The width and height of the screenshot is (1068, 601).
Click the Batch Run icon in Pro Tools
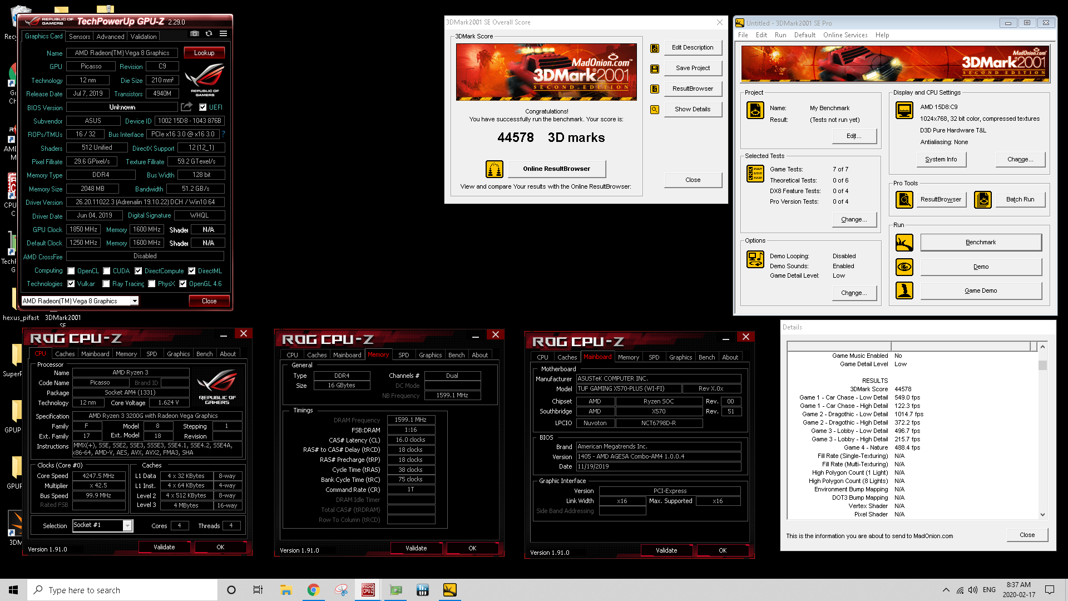click(983, 199)
